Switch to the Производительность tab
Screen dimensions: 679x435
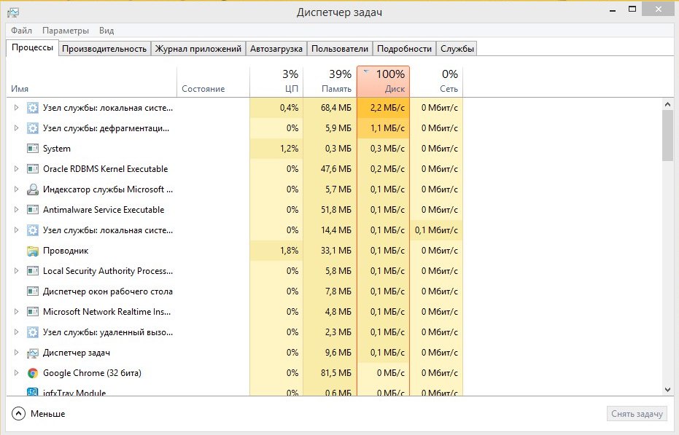pyautogui.click(x=104, y=49)
